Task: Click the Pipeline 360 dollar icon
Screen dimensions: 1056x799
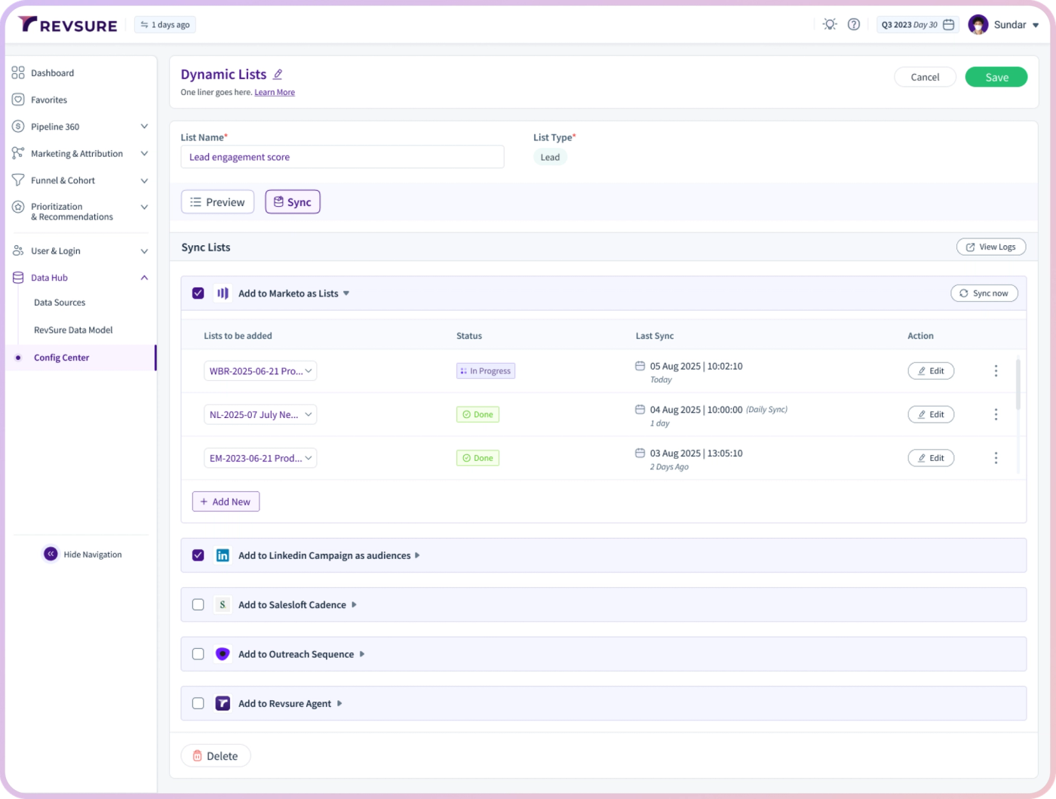Action: (18, 127)
